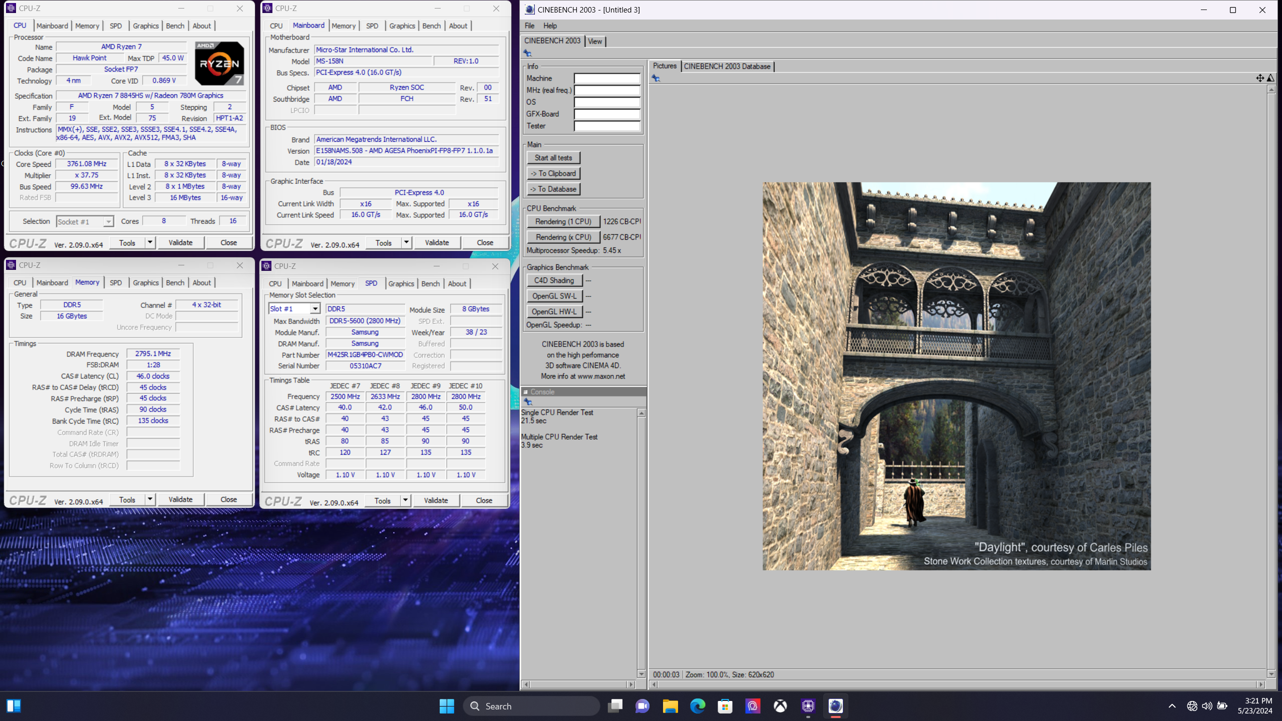
Task: Click GFX-Board input field
Action: click(607, 114)
